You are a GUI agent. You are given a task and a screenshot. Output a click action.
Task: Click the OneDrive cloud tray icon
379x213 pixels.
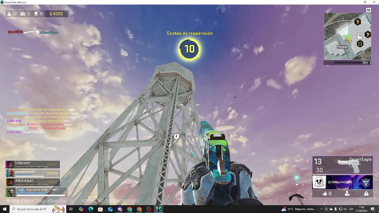pyautogui.click(x=331, y=209)
